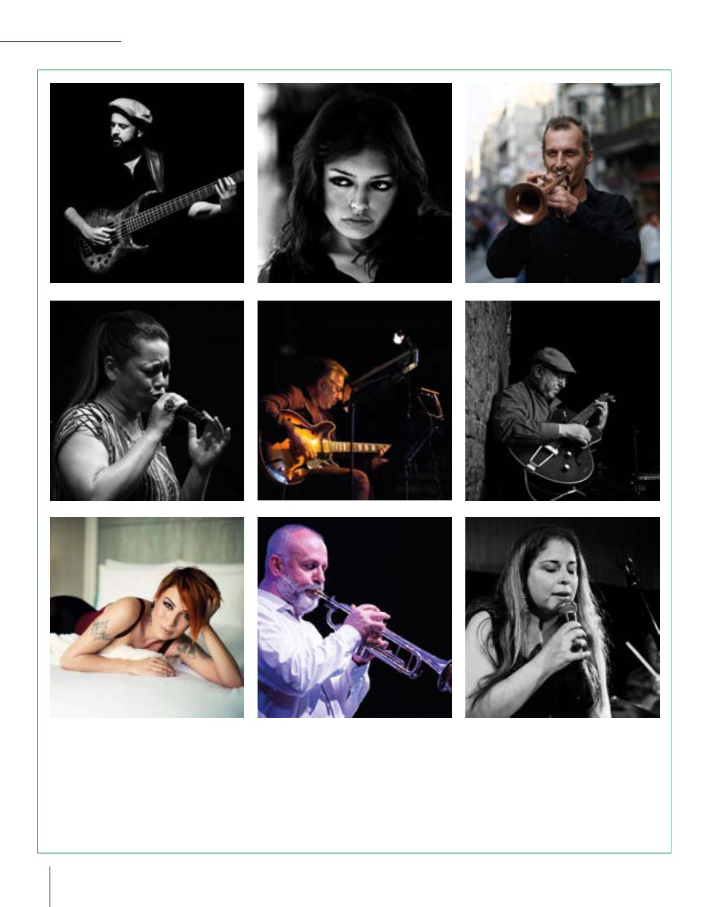The height and width of the screenshot is (907, 709).
Task: Select the ponytailed singer with microphone photo
Action: coord(147,400)
